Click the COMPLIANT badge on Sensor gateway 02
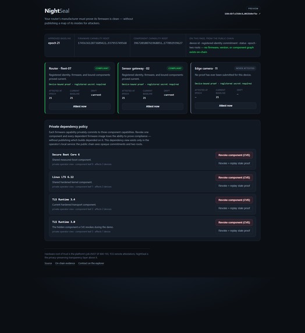The height and width of the screenshot is (333, 305). click(175, 69)
